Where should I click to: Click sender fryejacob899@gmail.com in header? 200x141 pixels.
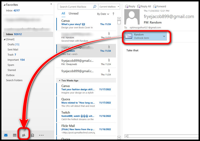coord(169,17)
